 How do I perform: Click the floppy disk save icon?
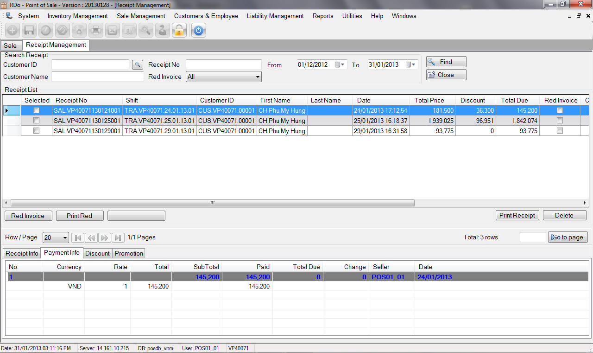tap(29, 31)
